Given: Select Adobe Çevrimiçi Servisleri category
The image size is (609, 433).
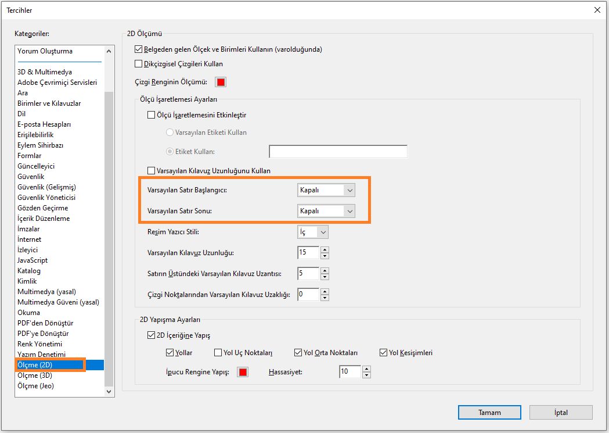Looking at the screenshot, I should 57,83.
